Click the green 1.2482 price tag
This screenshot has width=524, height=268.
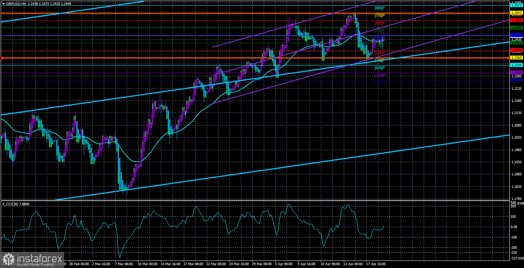click(x=517, y=28)
